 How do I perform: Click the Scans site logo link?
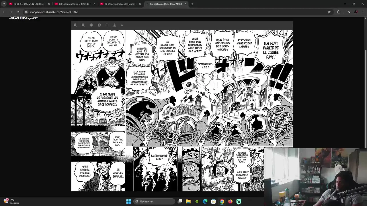click(x=17, y=18)
